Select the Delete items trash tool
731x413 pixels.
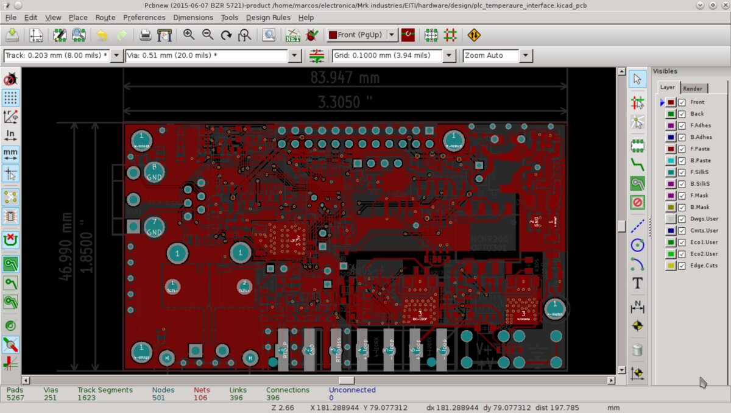pyautogui.click(x=637, y=350)
